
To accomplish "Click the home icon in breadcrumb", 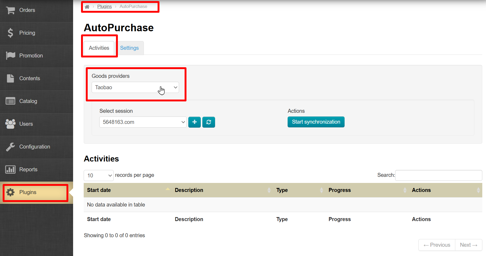I will click(x=87, y=7).
